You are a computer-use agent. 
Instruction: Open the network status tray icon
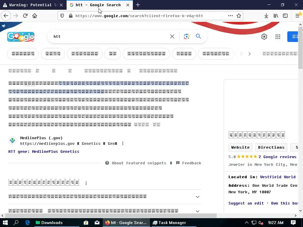pos(254,223)
